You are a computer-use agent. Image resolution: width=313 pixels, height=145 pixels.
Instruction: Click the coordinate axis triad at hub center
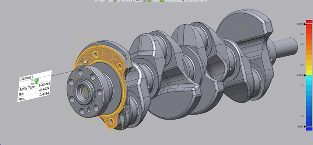tap(86, 90)
